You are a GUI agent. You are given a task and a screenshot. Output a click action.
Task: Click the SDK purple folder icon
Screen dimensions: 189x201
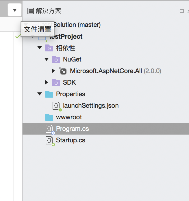(56, 83)
